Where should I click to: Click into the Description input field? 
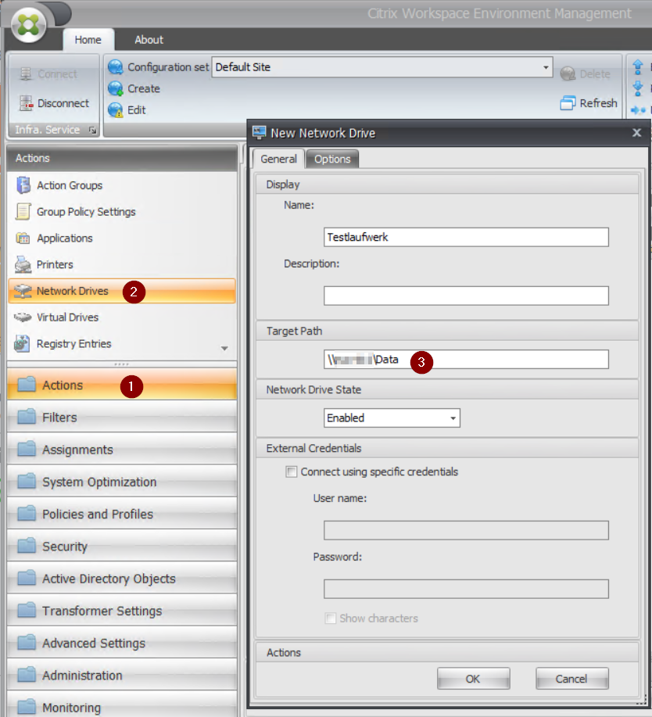click(466, 296)
